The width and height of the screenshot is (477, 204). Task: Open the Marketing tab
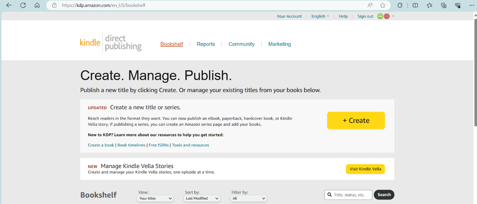279,44
